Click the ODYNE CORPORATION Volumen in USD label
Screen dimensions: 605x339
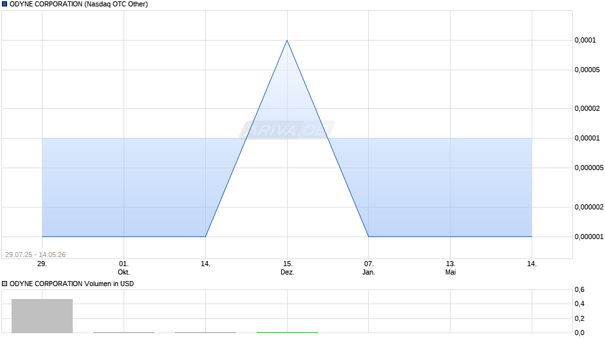tap(72, 284)
